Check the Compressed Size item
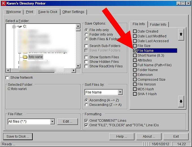192x147 pixels. coord(135,80)
